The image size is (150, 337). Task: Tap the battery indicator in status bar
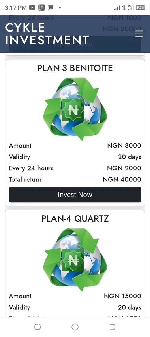click(140, 8)
